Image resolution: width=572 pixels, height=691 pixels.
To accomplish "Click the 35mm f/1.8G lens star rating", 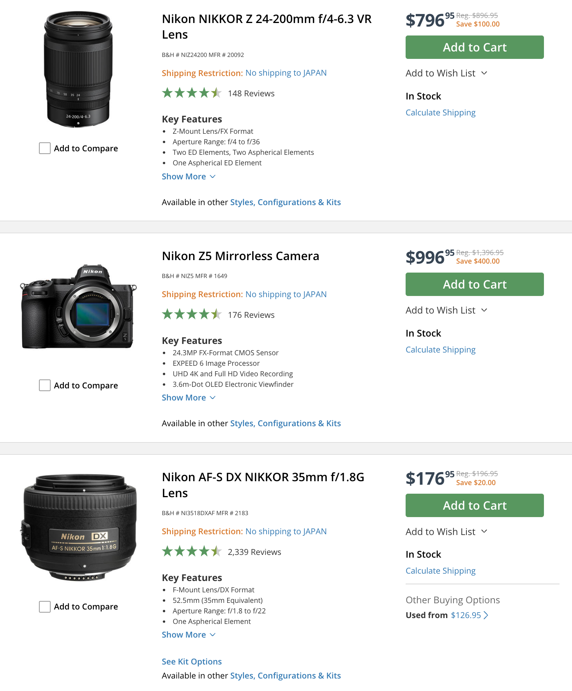I will (x=192, y=551).
